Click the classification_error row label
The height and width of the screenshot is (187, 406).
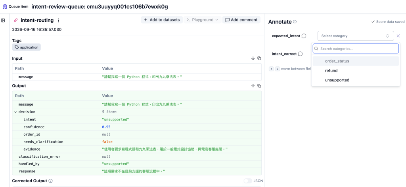[x=39, y=157]
